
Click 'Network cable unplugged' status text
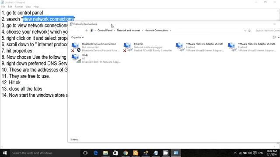[x=148, y=47]
